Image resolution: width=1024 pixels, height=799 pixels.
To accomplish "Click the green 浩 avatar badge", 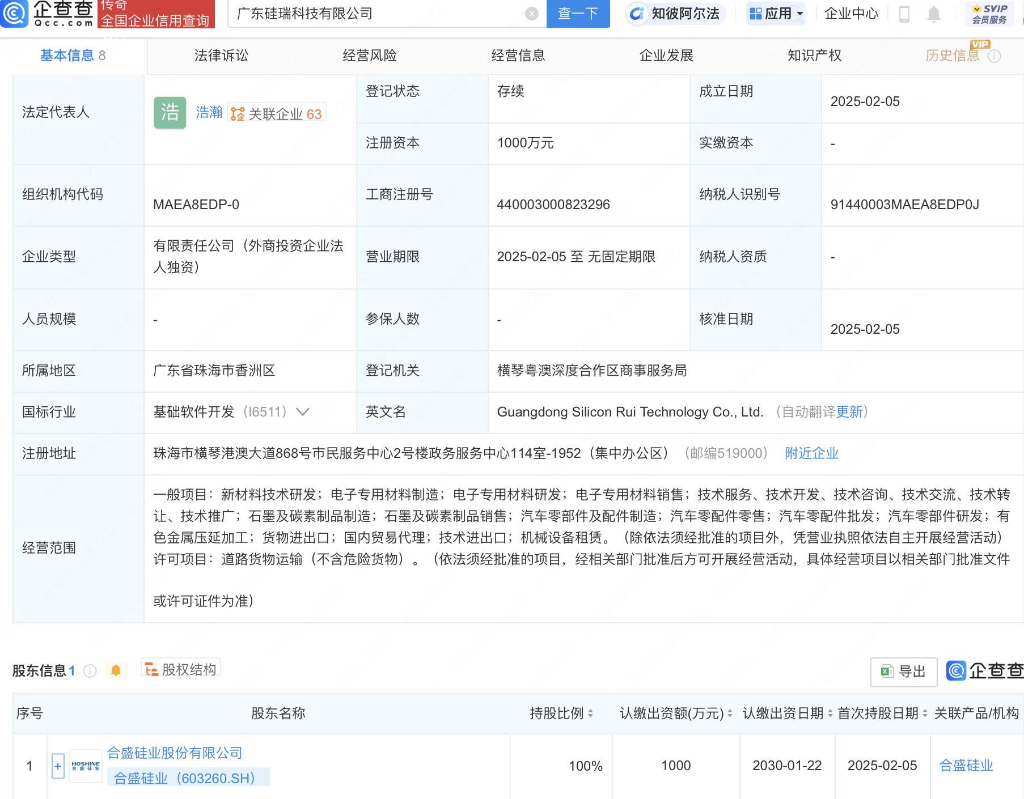I will point(170,112).
